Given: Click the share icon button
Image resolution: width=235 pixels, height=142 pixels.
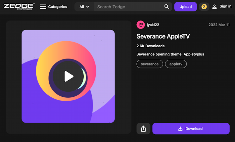Looking at the screenshot, I should [143, 129].
